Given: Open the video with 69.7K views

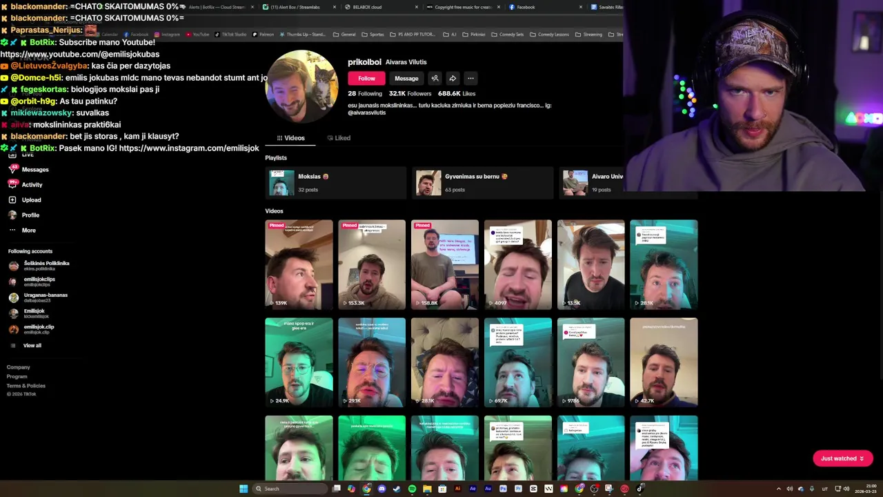Looking at the screenshot, I should 518,362.
